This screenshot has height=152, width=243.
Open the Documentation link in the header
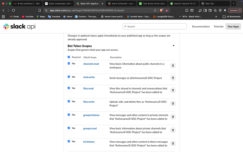[201, 26]
